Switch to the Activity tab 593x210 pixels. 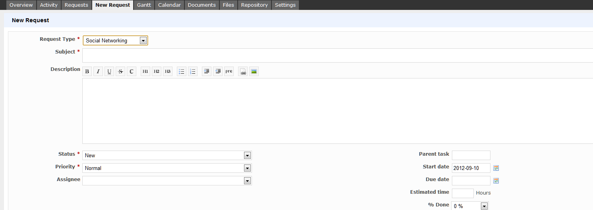[49, 5]
